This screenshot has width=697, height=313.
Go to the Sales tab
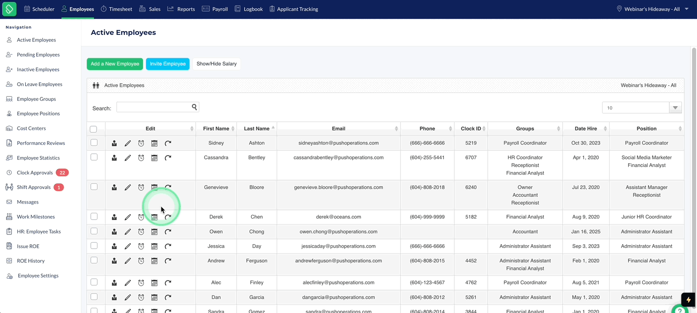click(x=150, y=9)
